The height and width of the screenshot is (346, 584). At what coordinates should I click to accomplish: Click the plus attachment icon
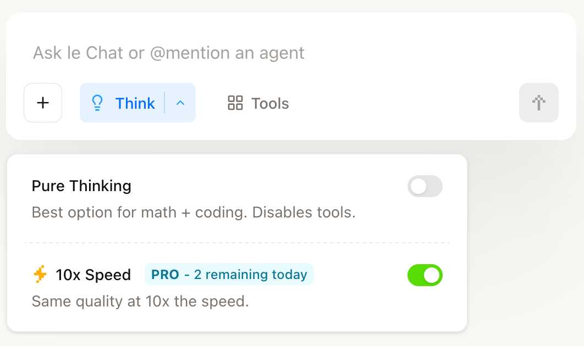point(42,103)
